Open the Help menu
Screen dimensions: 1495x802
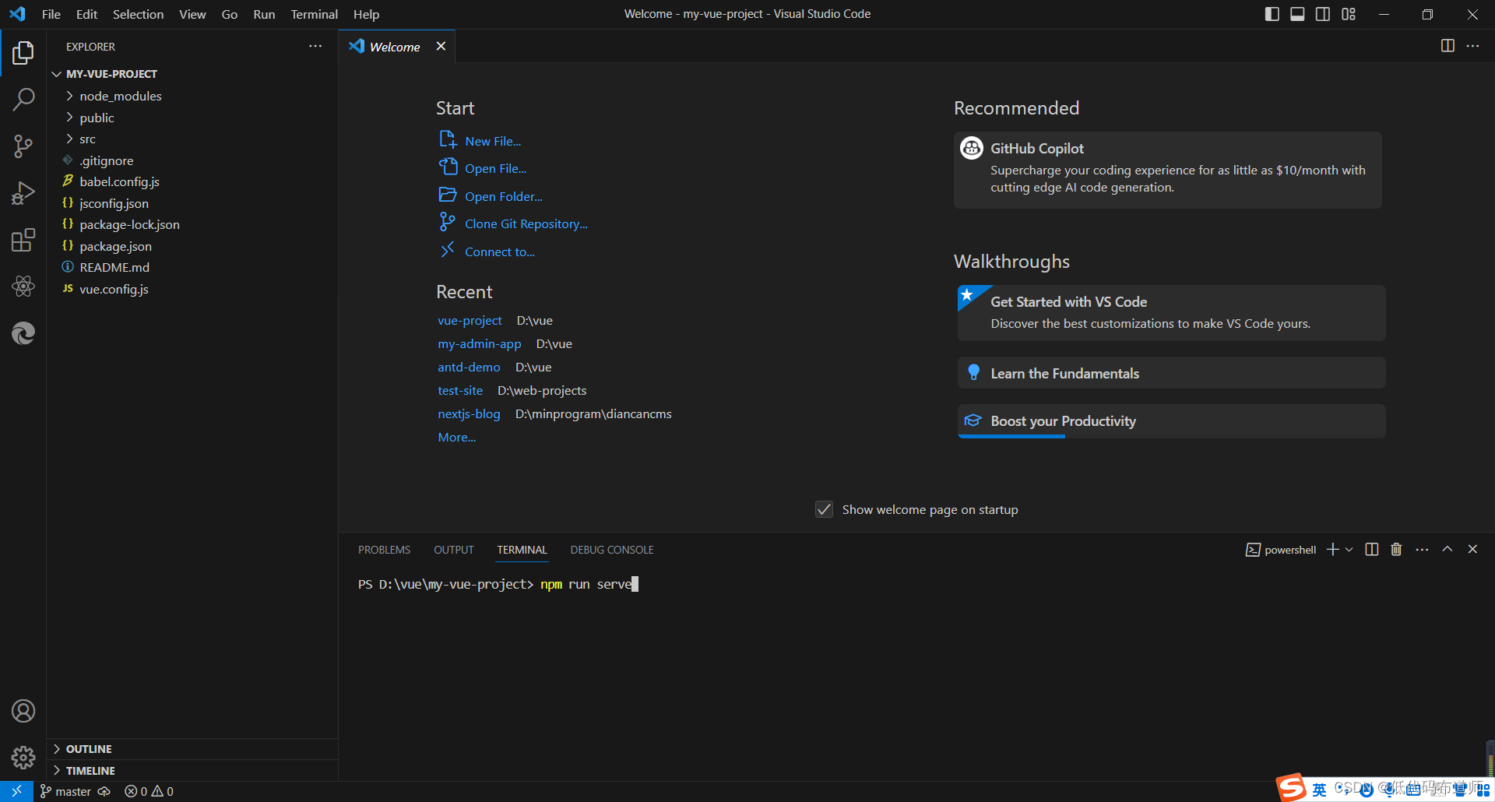[366, 14]
